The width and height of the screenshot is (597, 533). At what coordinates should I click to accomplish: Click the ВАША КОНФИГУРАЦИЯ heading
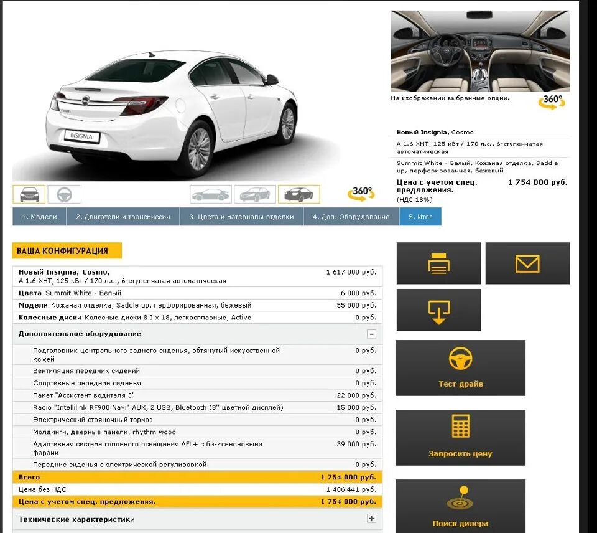tap(67, 250)
